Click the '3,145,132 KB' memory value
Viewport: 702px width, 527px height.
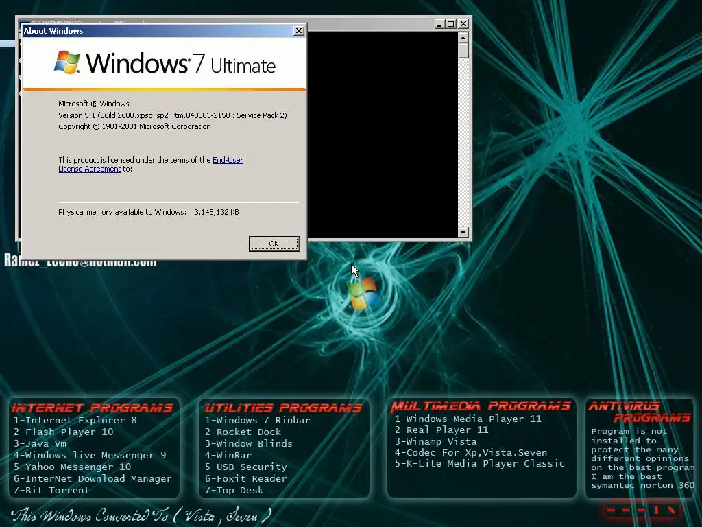pos(216,212)
